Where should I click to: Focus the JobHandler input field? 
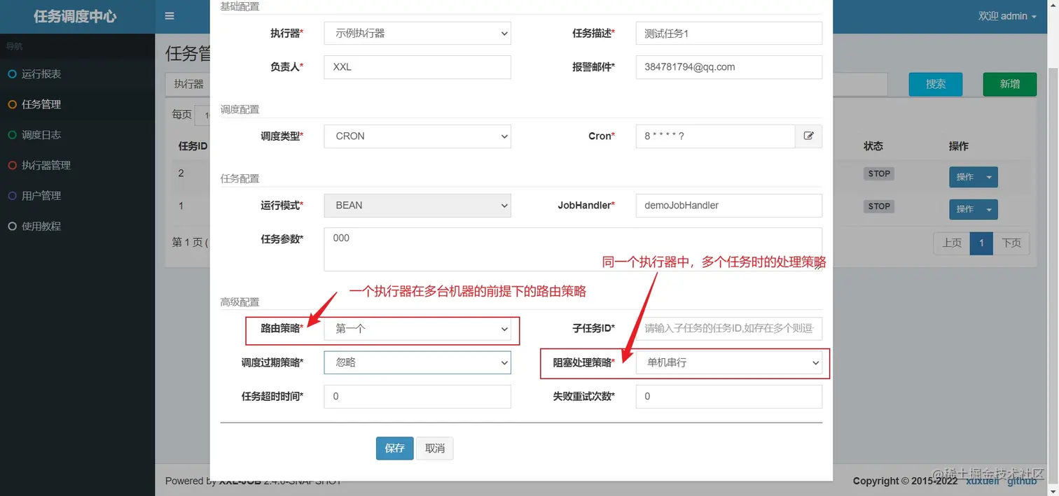[729, 206]
